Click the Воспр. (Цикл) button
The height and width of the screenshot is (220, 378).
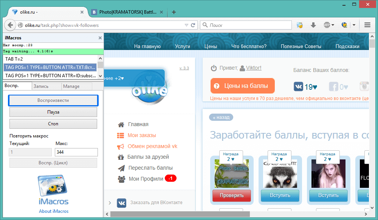(x=53, y=163)
